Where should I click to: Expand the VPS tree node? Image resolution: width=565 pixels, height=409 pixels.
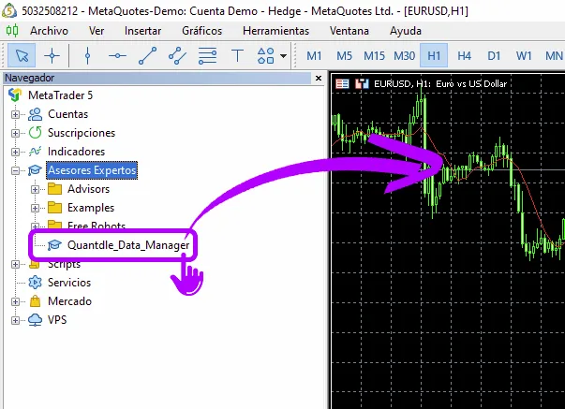pos(15,320)
